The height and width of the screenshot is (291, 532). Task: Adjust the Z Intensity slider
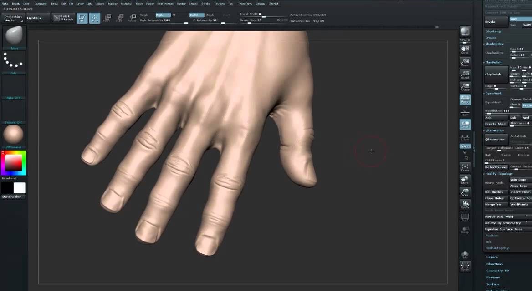214,20
